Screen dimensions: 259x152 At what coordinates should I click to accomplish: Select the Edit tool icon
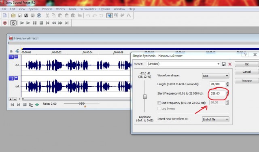[110, 15]
